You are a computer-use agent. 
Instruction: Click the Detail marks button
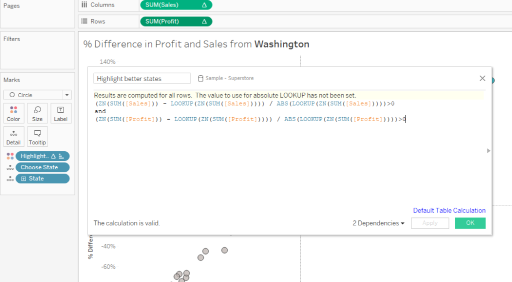[x=13, y=136]
